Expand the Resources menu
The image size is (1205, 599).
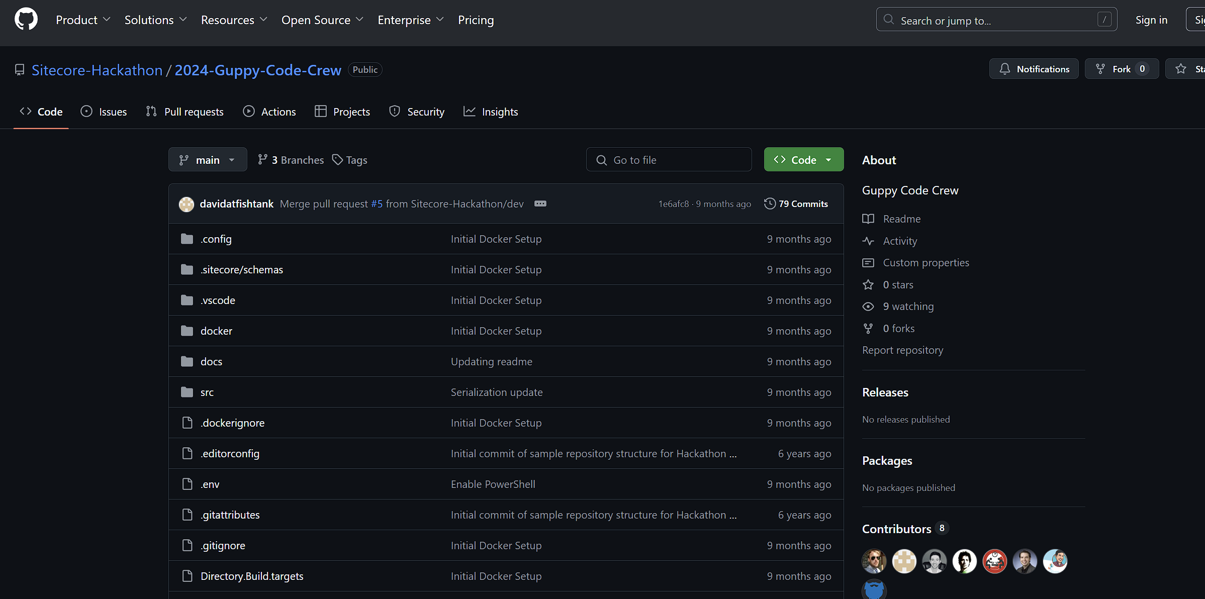coord(234,20)
